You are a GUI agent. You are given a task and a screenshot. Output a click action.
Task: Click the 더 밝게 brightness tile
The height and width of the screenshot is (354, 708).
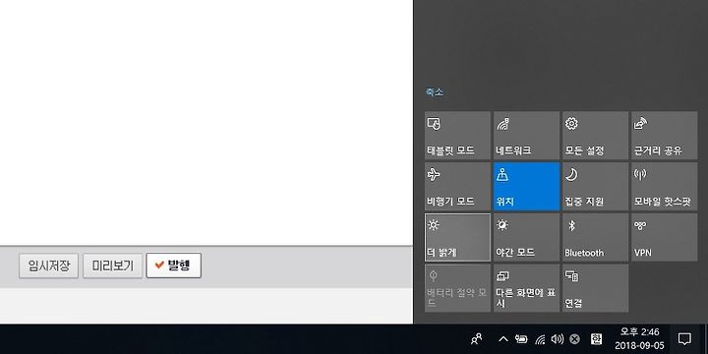click(x=458, y=238)
